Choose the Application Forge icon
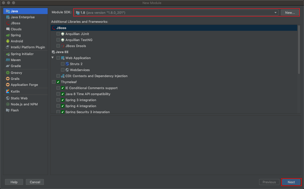This screenshot has width=304, height=189. [8, 85]
